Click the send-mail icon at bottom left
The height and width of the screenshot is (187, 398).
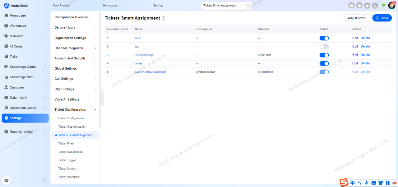[6, 180]
